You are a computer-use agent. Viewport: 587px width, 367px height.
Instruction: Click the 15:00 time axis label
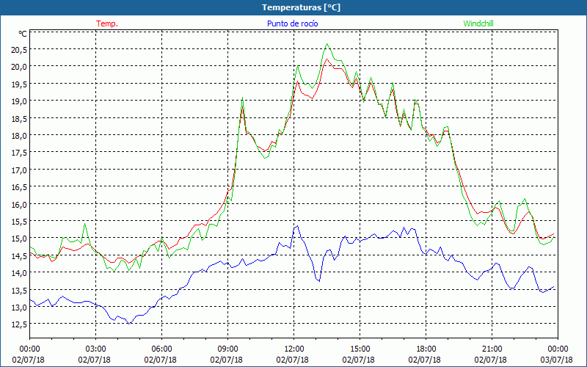pos(360,349)
